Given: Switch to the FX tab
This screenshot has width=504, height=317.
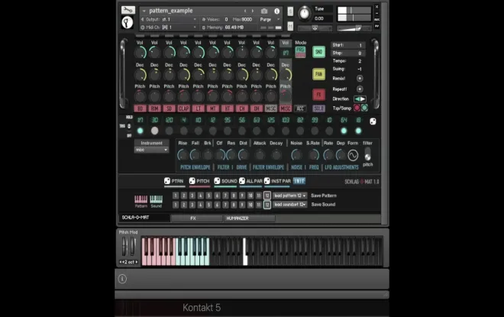Looking at the screenshot, I should coord(196,218).
